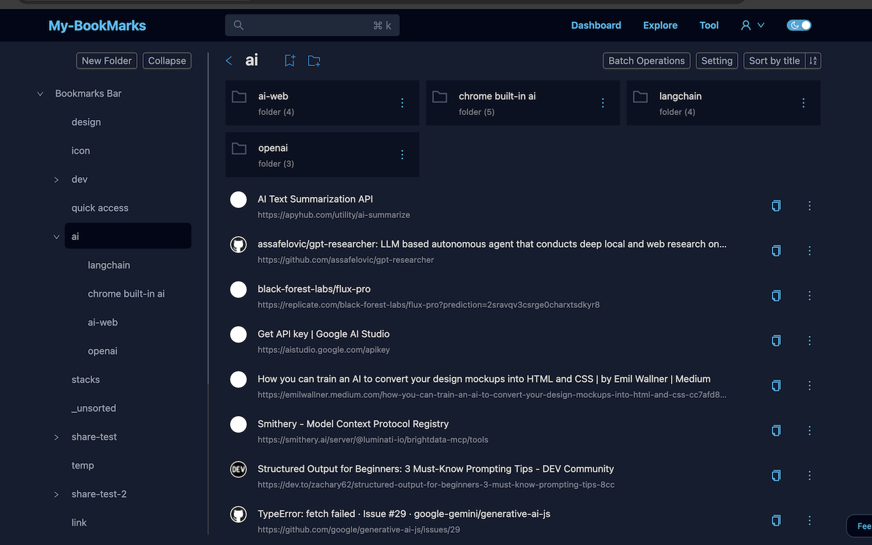This screenshot has width=872, height=545.
Task: Select chrome built-in ai in sidebar tree
Action: point(126,294)
